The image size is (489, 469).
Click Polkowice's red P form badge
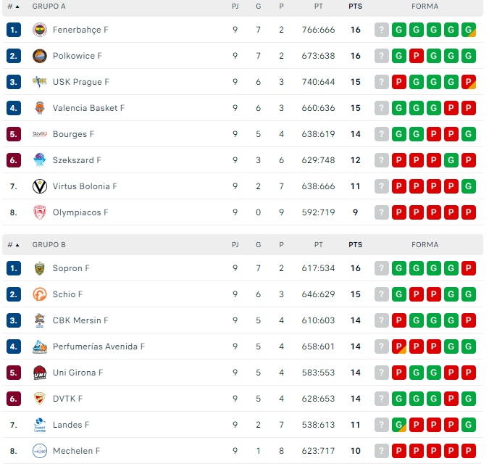pos(417,56)
